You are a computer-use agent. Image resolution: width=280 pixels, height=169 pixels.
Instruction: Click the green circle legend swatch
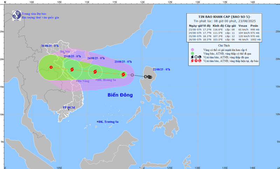[x=192, y=53]
